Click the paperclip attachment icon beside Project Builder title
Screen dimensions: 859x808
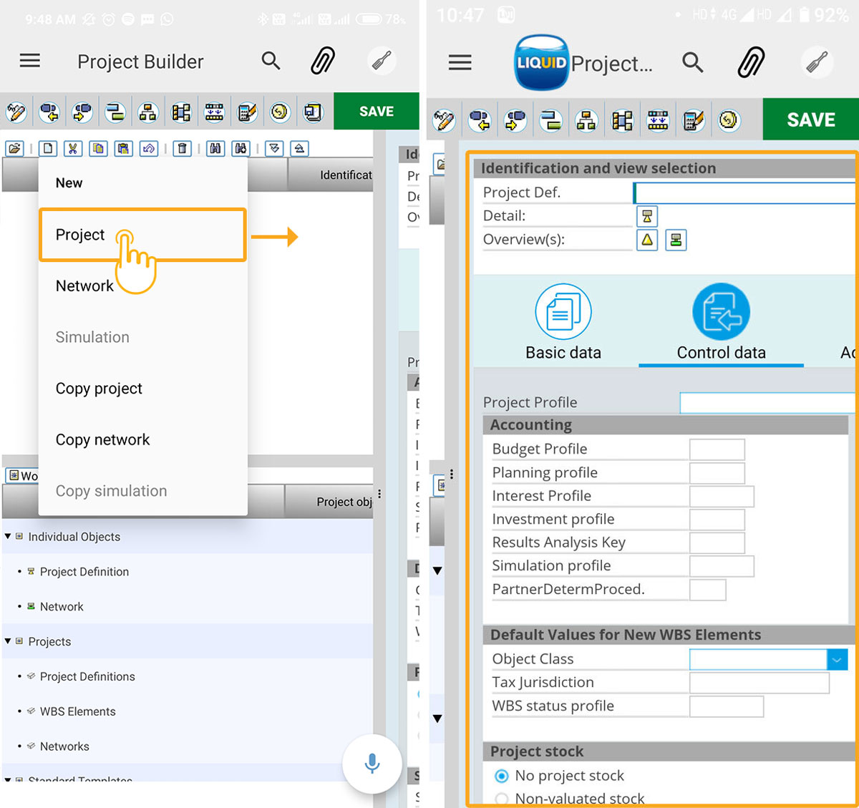pos(323,62)
